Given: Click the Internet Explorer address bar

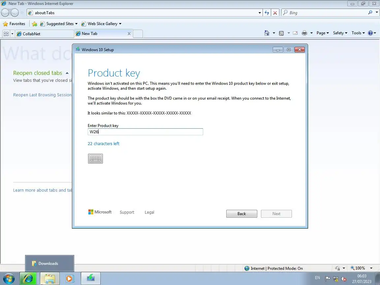Looking at the screenshot, I should pos(143,13).
